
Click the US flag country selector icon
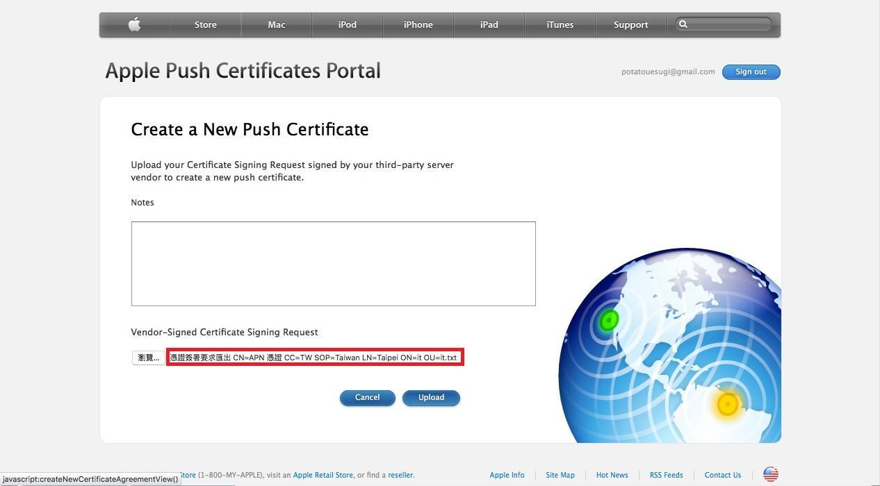pos(771,474)
